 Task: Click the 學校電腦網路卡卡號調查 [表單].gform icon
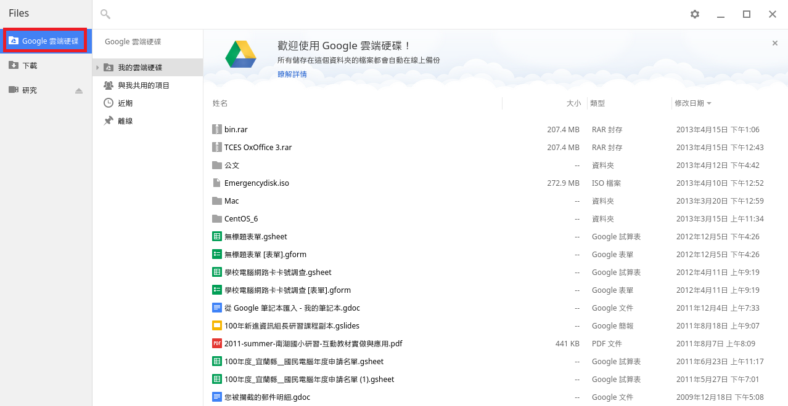click(216, 290)
